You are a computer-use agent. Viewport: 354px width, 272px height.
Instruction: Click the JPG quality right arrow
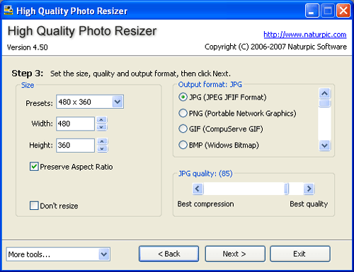(x=309, y=189)
